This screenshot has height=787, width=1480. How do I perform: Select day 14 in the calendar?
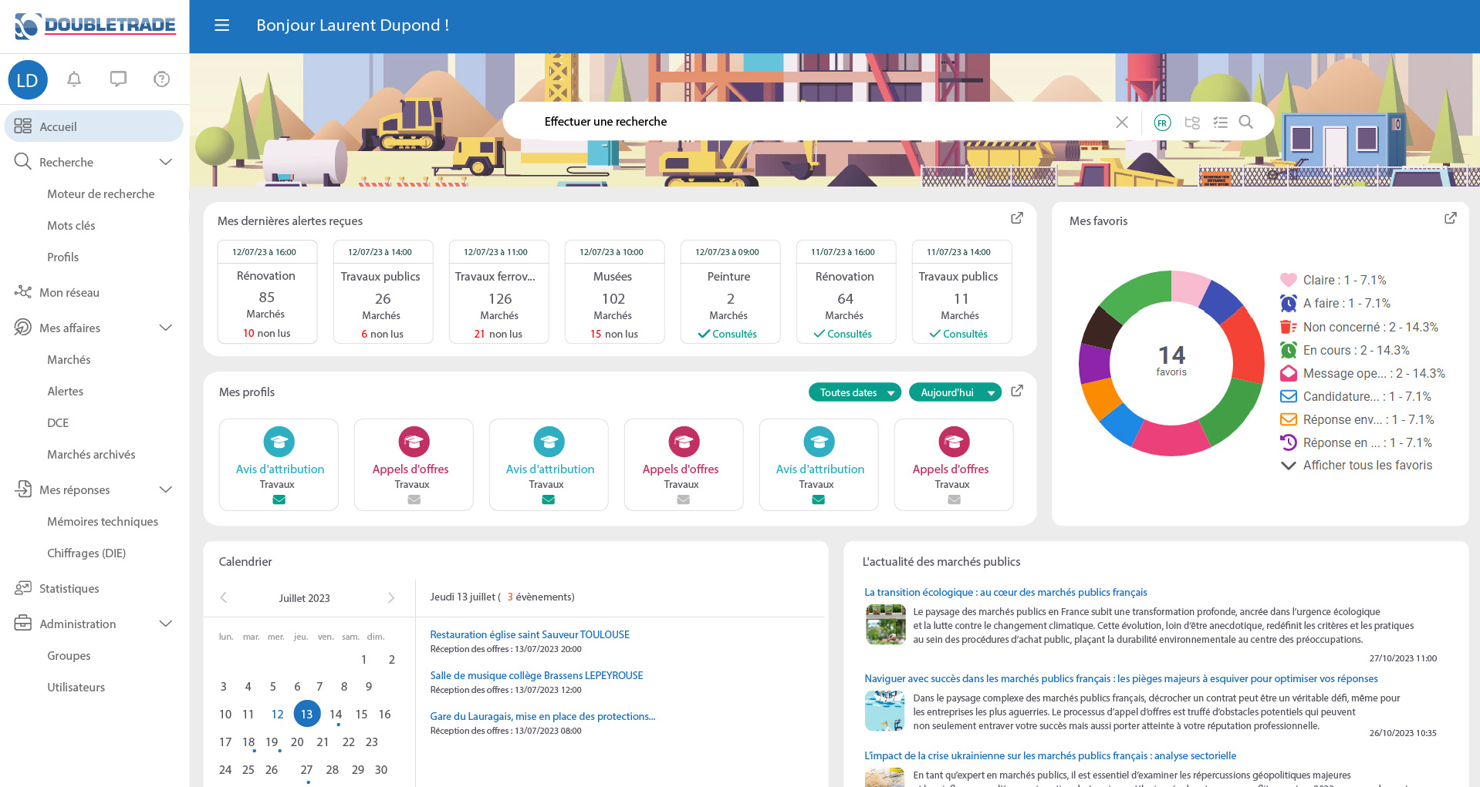(336, 715)
